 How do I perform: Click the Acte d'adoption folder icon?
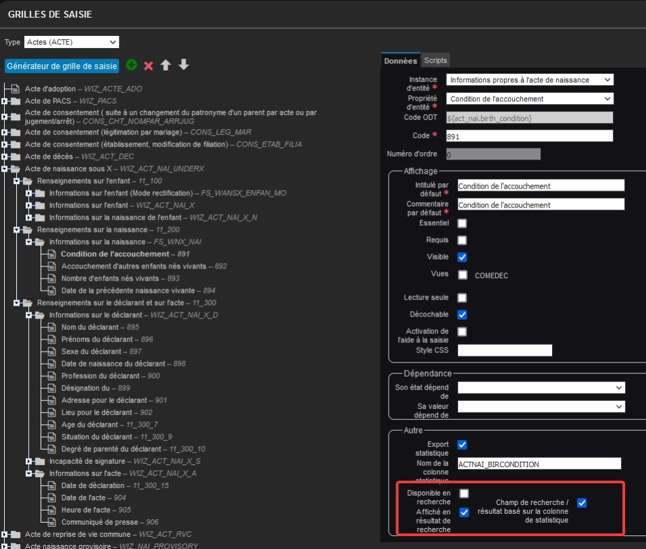pos(15,89)
